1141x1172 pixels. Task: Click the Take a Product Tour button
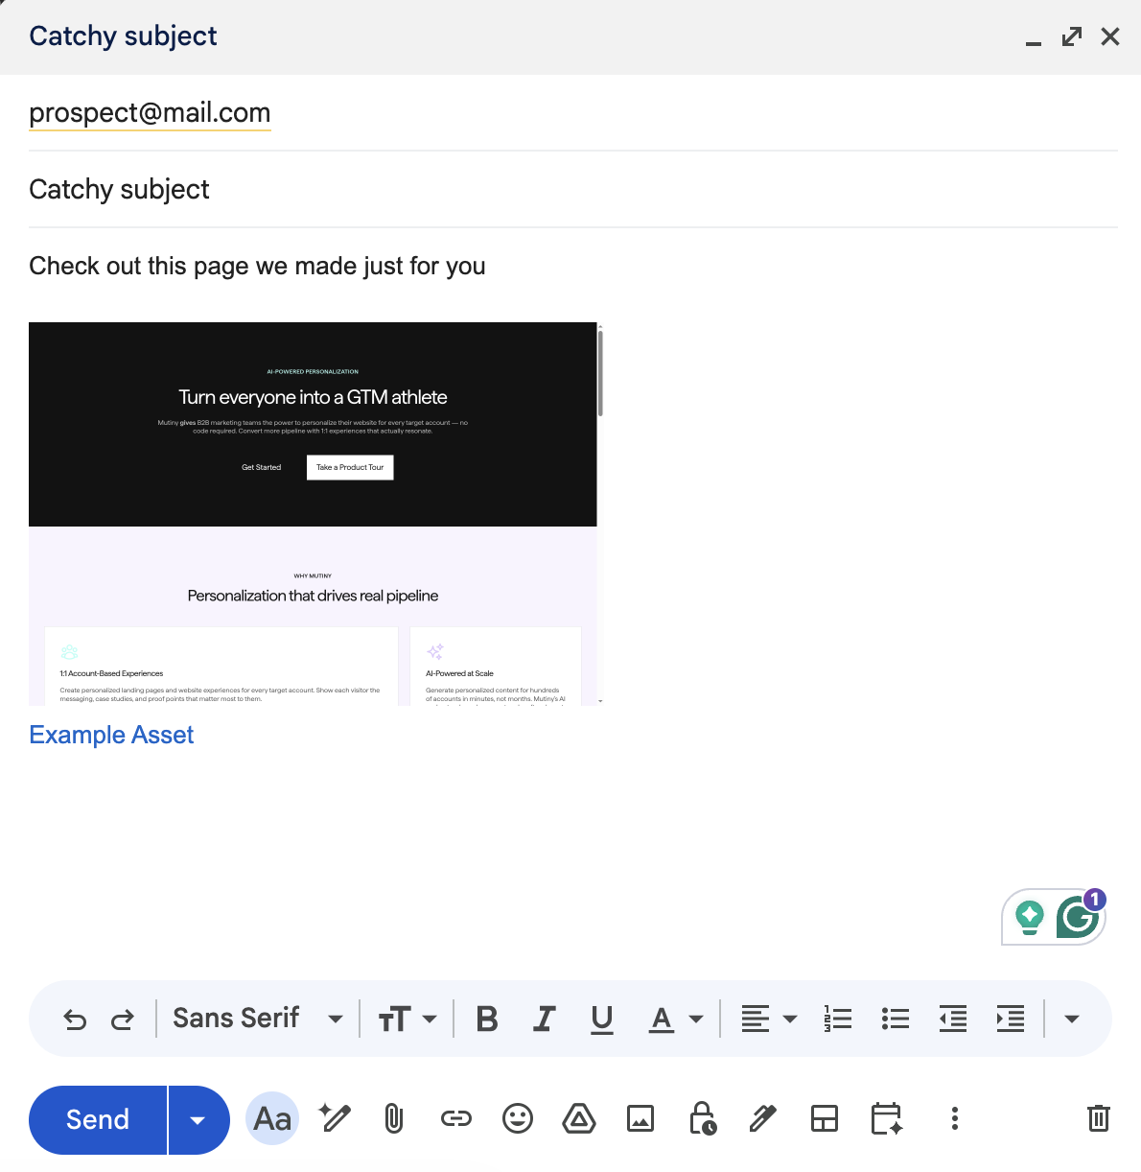tap(350, 467)
